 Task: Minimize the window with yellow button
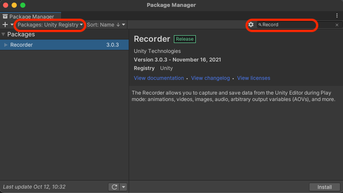tap(14, 5)
